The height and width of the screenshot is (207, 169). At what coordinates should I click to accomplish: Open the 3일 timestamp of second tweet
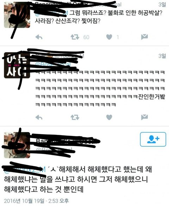tap(162, 56)
